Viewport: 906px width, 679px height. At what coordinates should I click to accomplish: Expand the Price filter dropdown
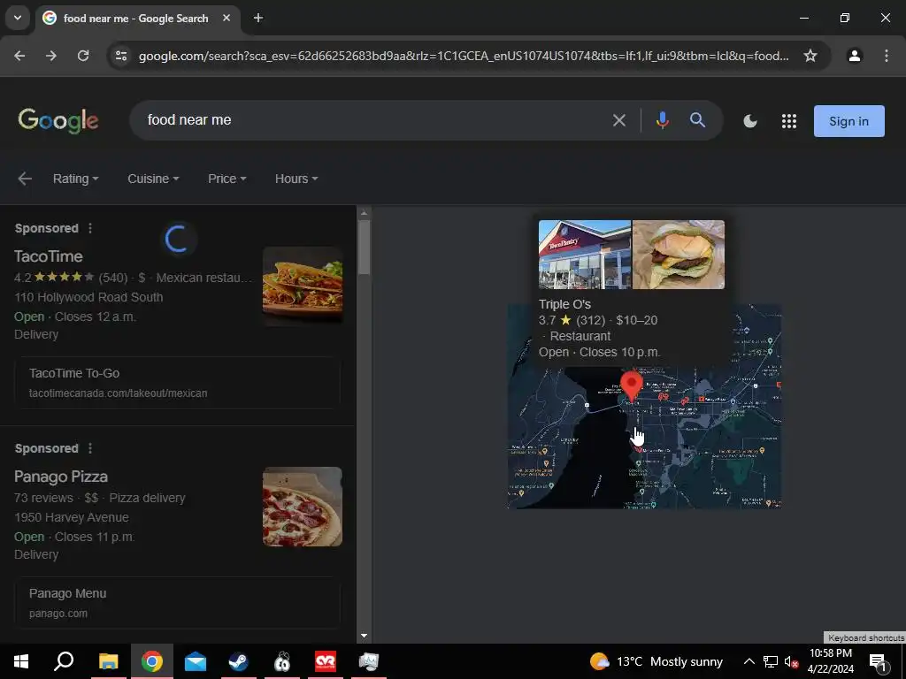click(x=227, y=179)
